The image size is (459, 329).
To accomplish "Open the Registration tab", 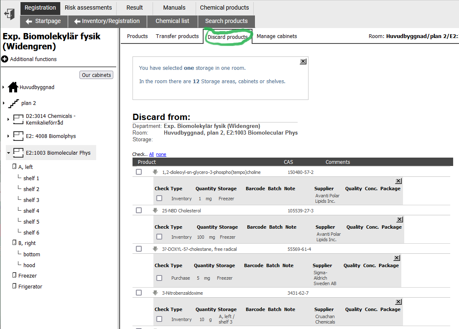I will click(40, 8).
